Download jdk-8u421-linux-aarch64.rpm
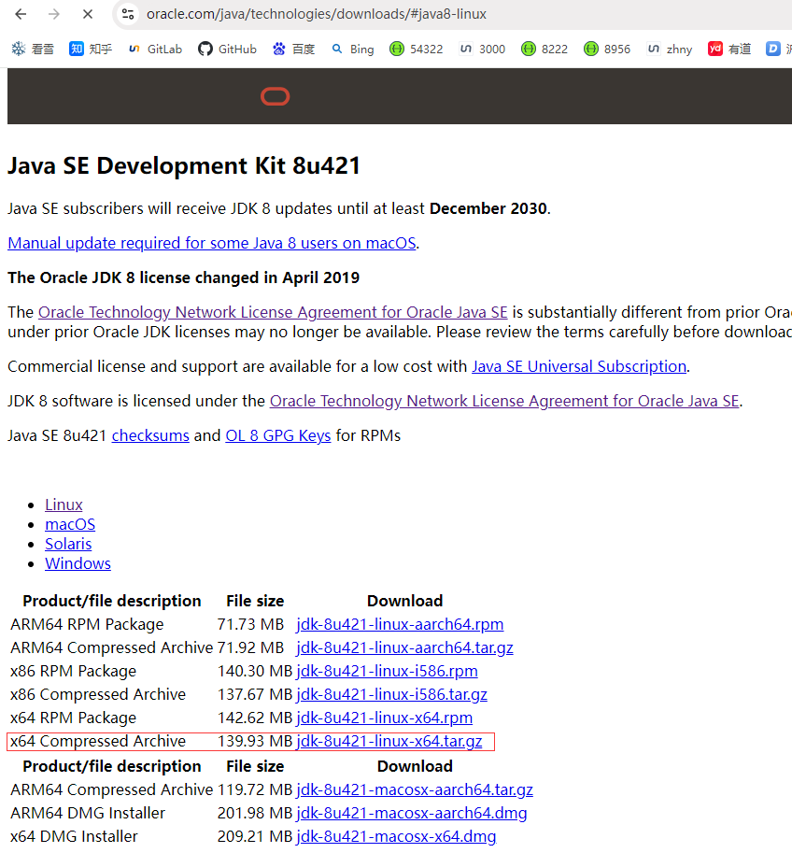Screen dimensions: 792x853 (x=400, y=624)
